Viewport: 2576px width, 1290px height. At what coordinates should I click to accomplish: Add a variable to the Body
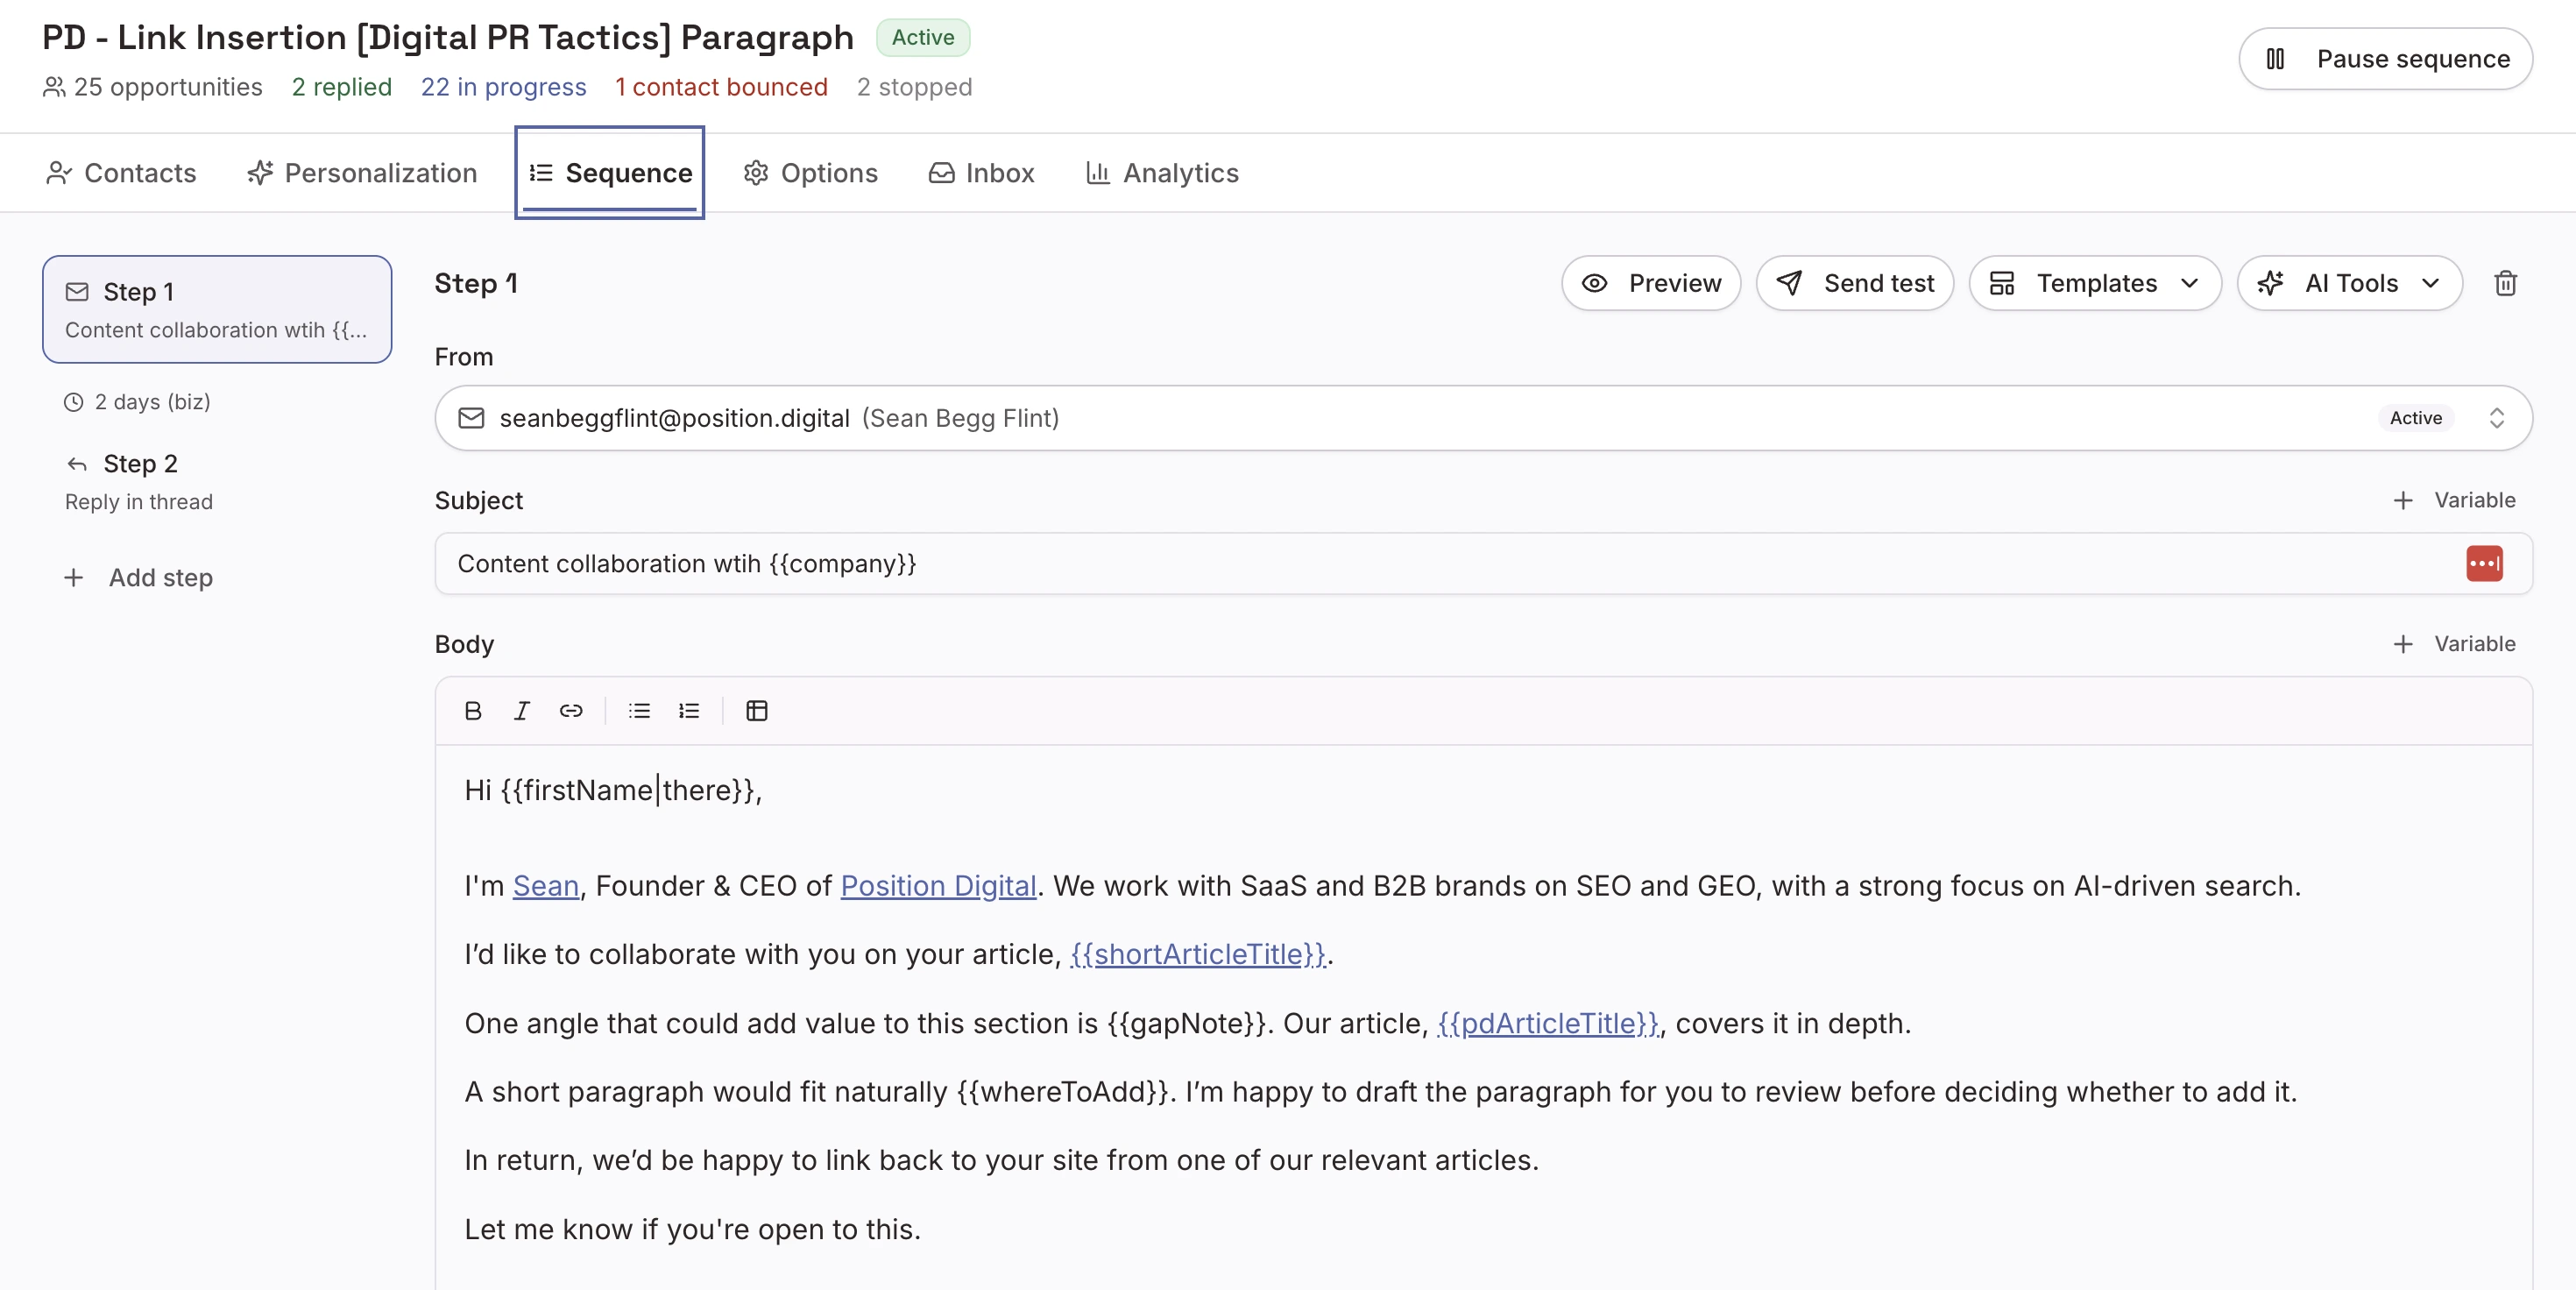pos(2453,644)
